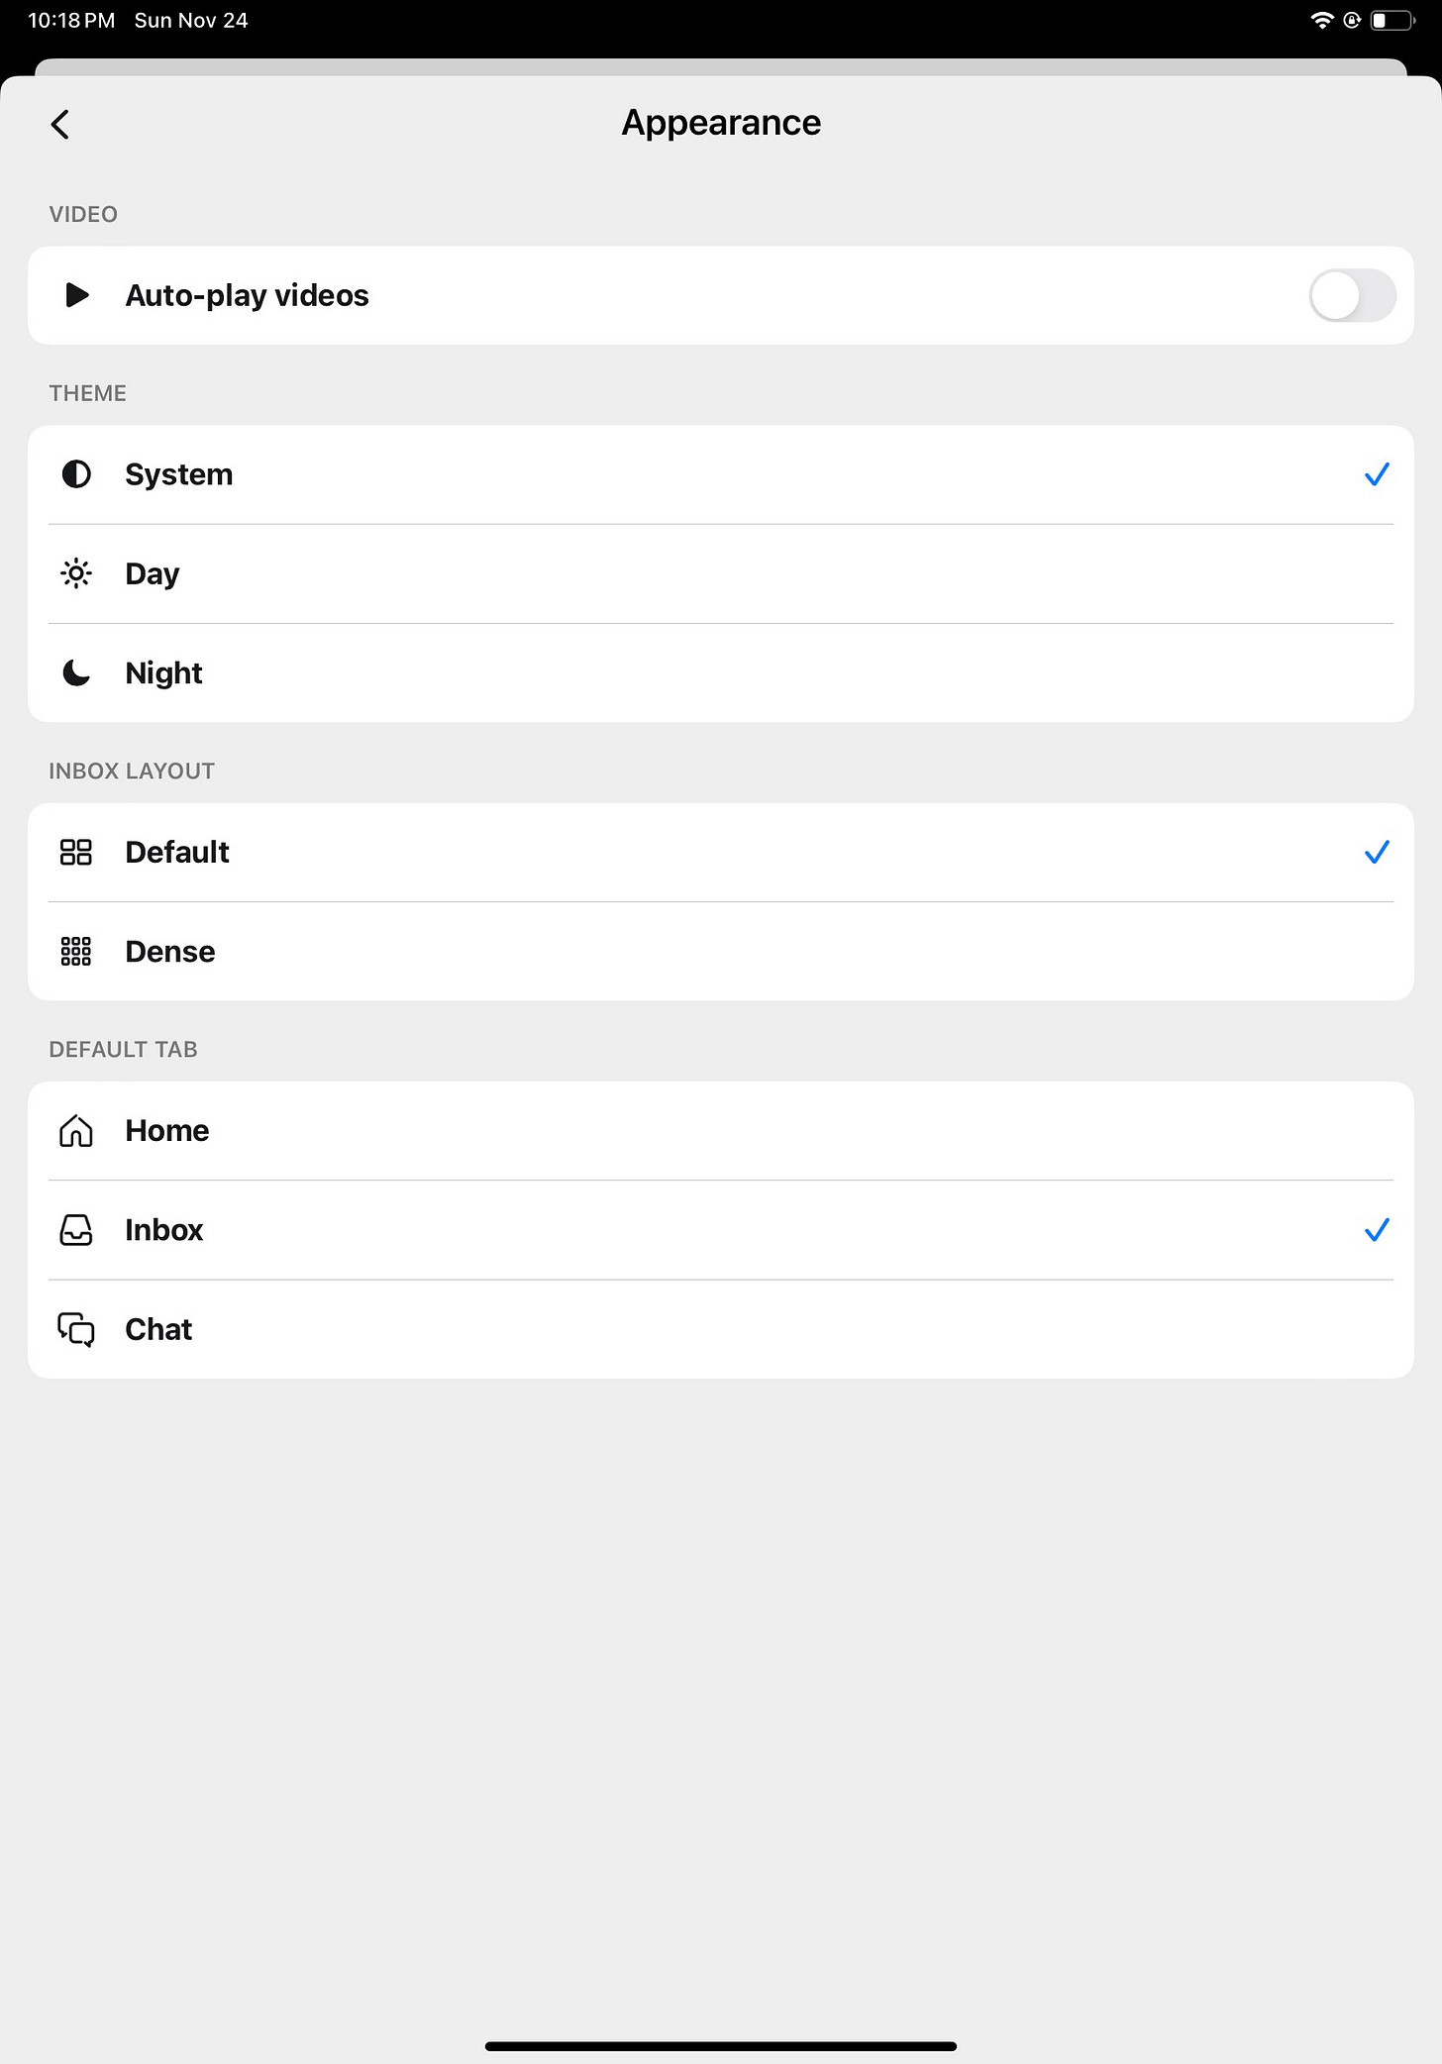Click the blue checkmark on System row
1442x2064 pixels.
pyautogui.click(x=1377, y=474)
